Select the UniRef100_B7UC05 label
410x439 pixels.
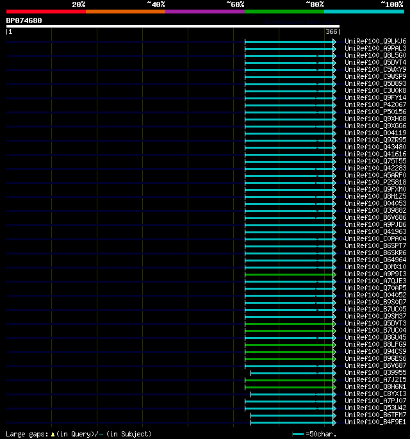(x=375, y=309)
